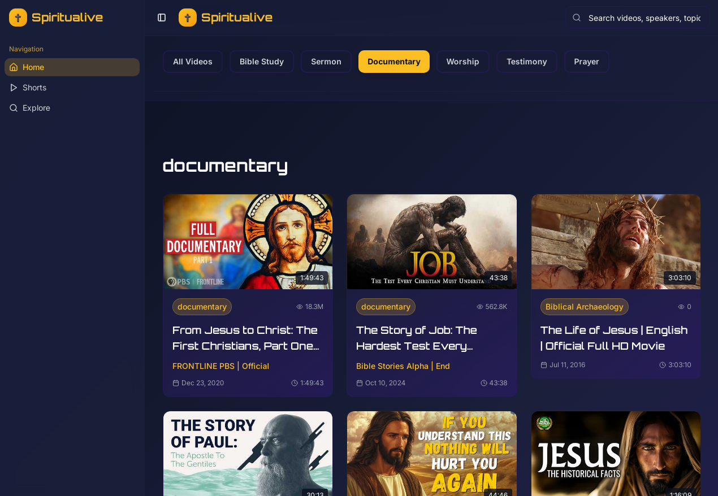
Task: Select the Testimony filter
Action: tap(526, 62)
